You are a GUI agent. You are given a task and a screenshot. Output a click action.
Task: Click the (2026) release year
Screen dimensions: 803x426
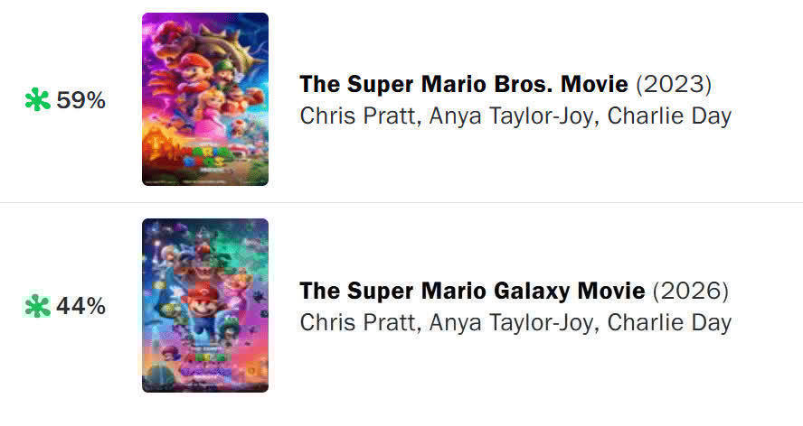(690, 291)
